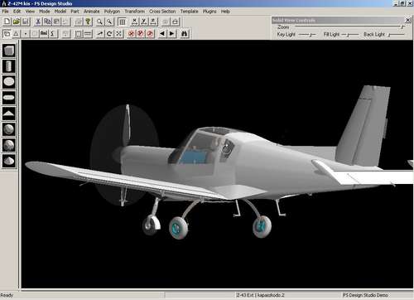The height and width of the screenshot is (300, 414).
Task: Select the sphere primitive in left toolbar
Action: pyautogui.click(x=9, y=129)
